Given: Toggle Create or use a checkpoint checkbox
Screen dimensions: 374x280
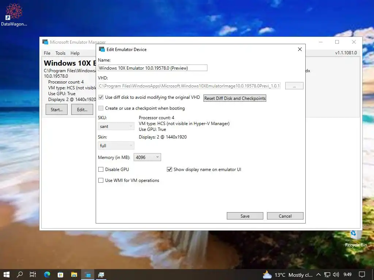Looking at the screenshot, I should point(101,108).
